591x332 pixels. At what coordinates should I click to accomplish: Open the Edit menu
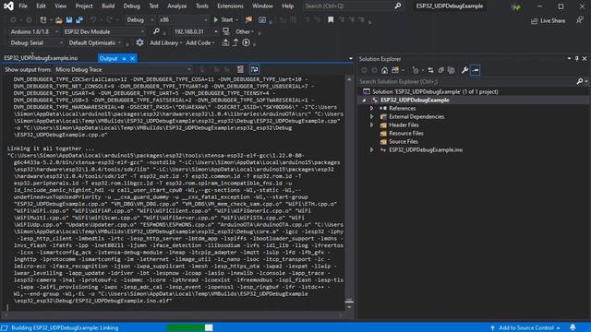(41, 6)
